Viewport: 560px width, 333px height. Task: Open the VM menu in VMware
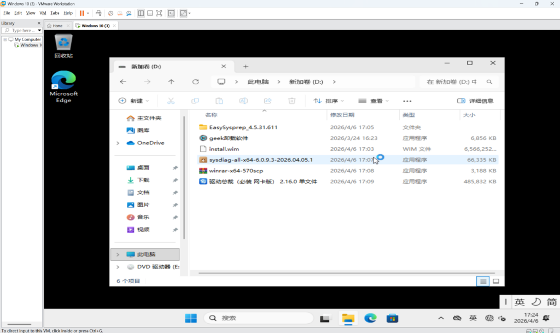click(43, 13)
